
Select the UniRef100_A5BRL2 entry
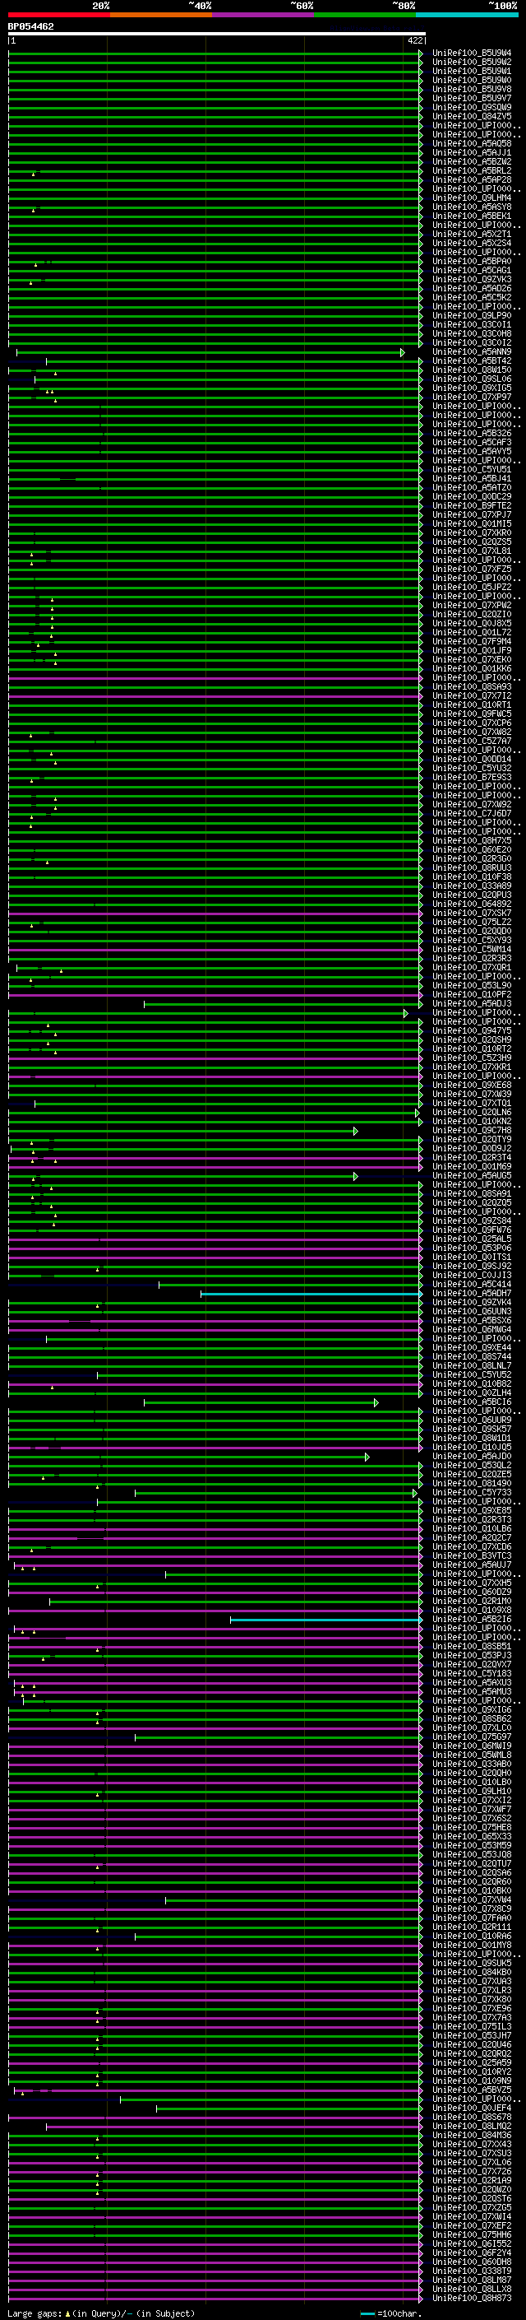(472, 171)
